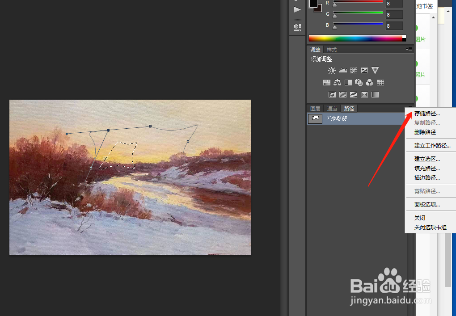Switch to the 通道 tab

332,109
